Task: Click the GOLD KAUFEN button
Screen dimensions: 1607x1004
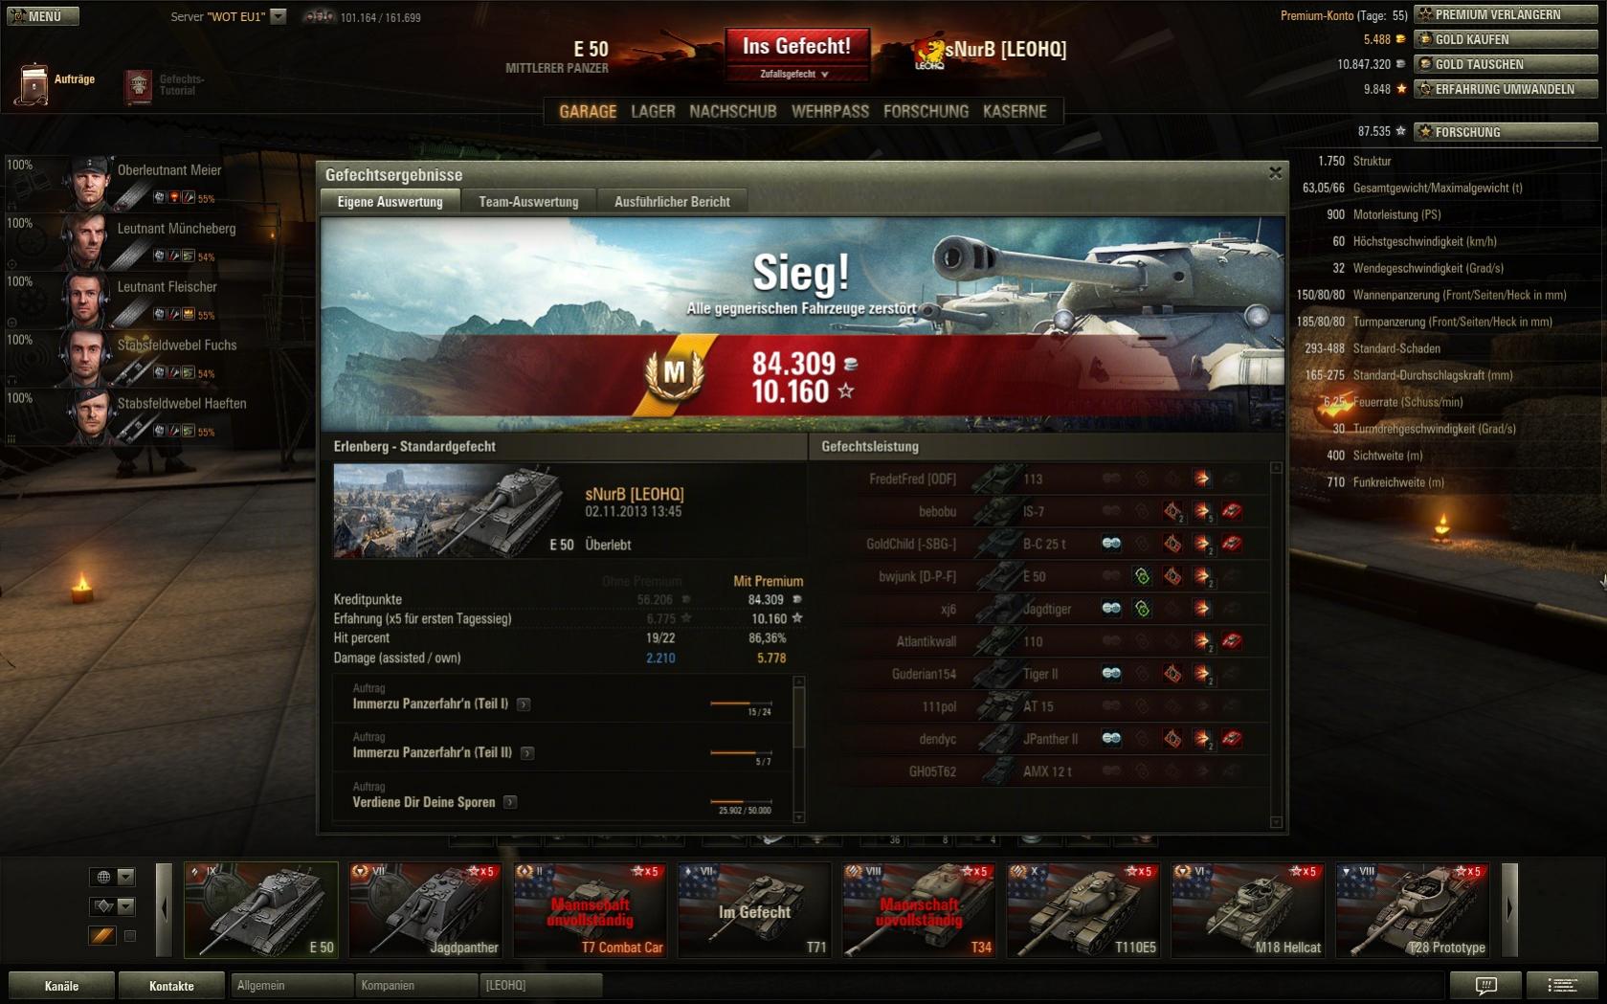Action: pyautogui.click(x=1507, y=39)
